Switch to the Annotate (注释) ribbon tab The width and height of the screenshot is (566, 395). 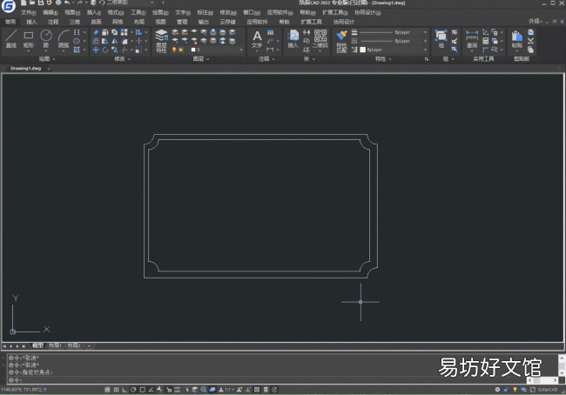53,22
